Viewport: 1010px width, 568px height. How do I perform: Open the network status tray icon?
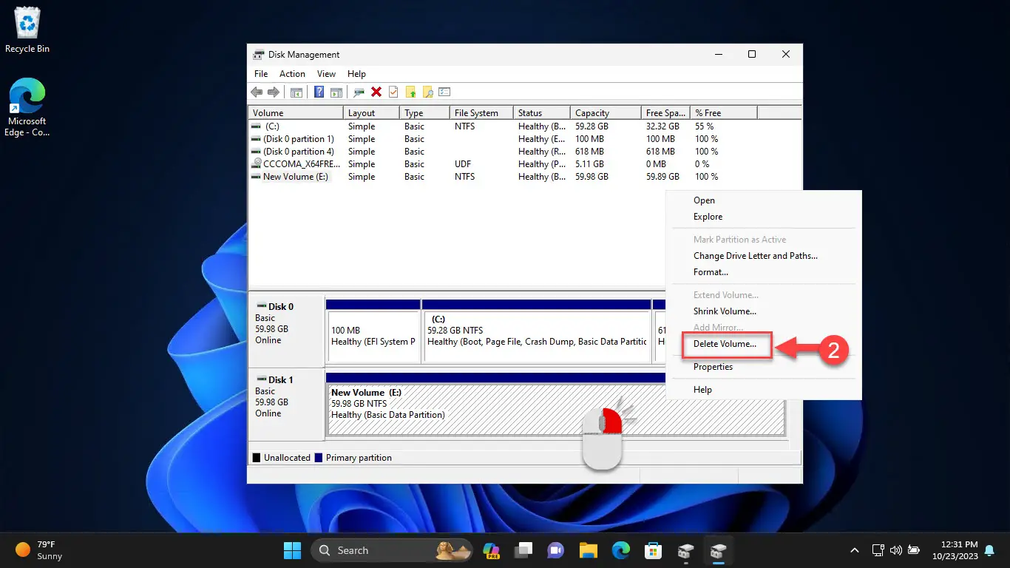coord(878,550)
